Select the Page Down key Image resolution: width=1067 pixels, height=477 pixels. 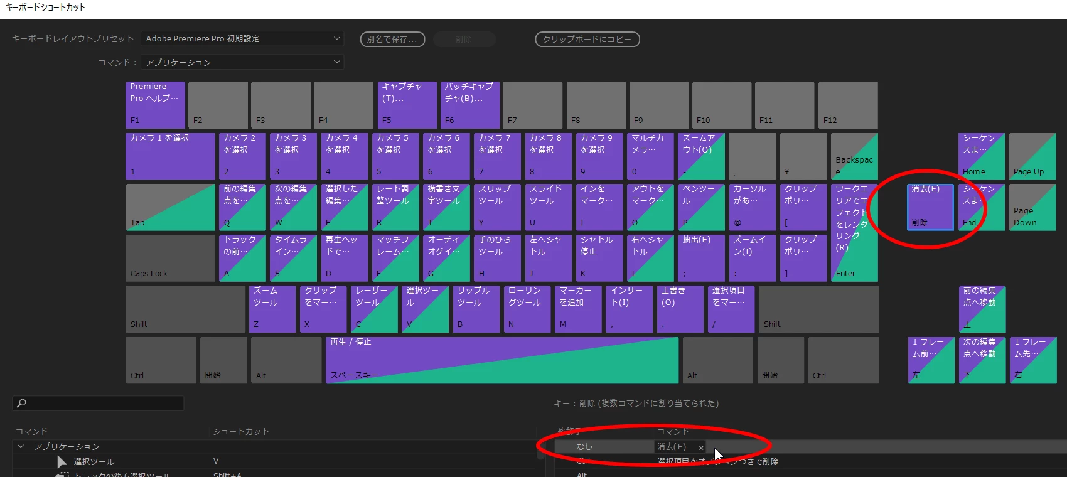point(1032,206)
